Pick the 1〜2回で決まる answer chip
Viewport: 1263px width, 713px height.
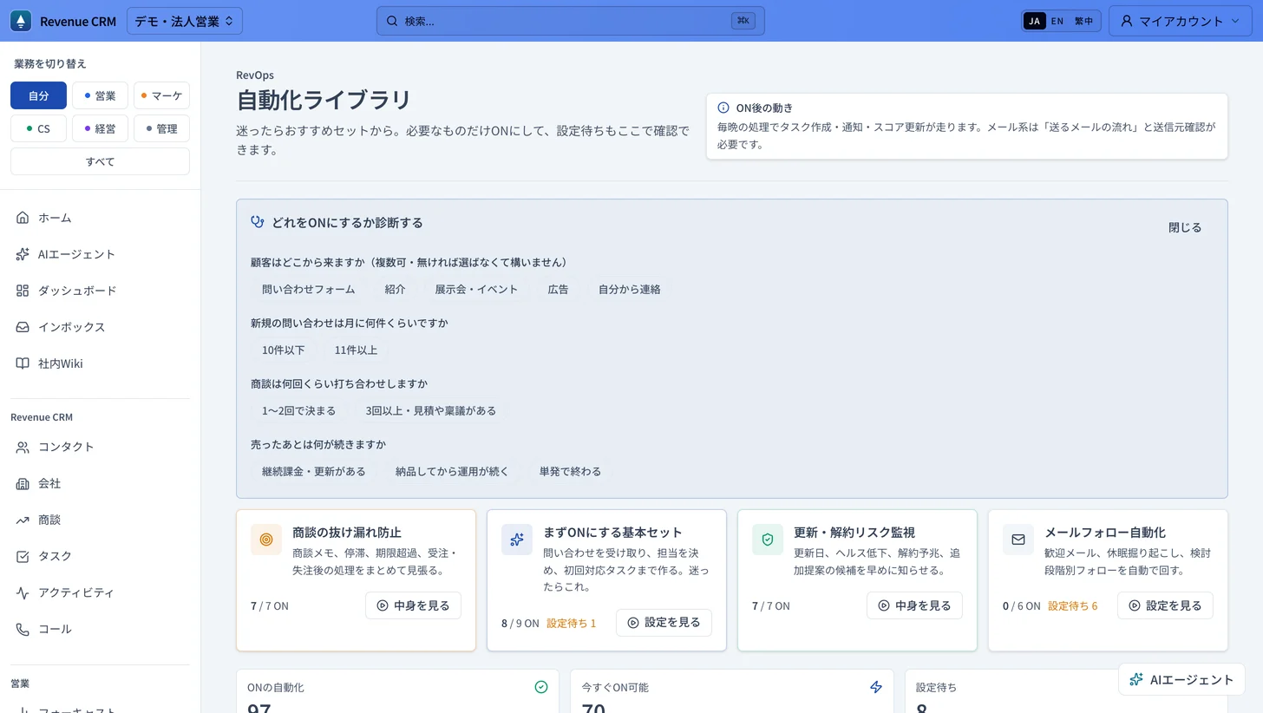pyautogui.click(x=299, y=411)
